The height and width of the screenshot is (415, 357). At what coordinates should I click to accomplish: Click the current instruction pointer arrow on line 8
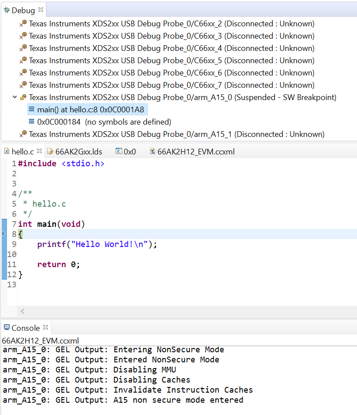coord(3,234)
